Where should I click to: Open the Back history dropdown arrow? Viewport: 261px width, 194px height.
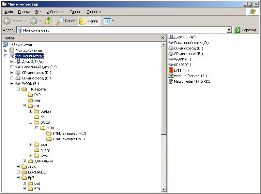click(26, 21)
